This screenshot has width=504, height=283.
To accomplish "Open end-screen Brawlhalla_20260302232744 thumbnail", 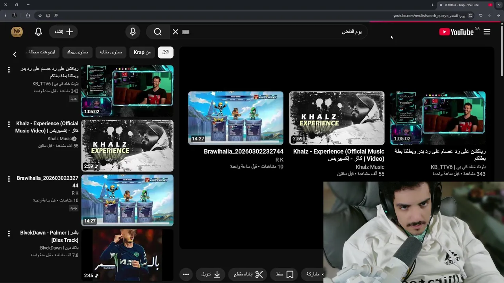I will click(x=235, y=118).
